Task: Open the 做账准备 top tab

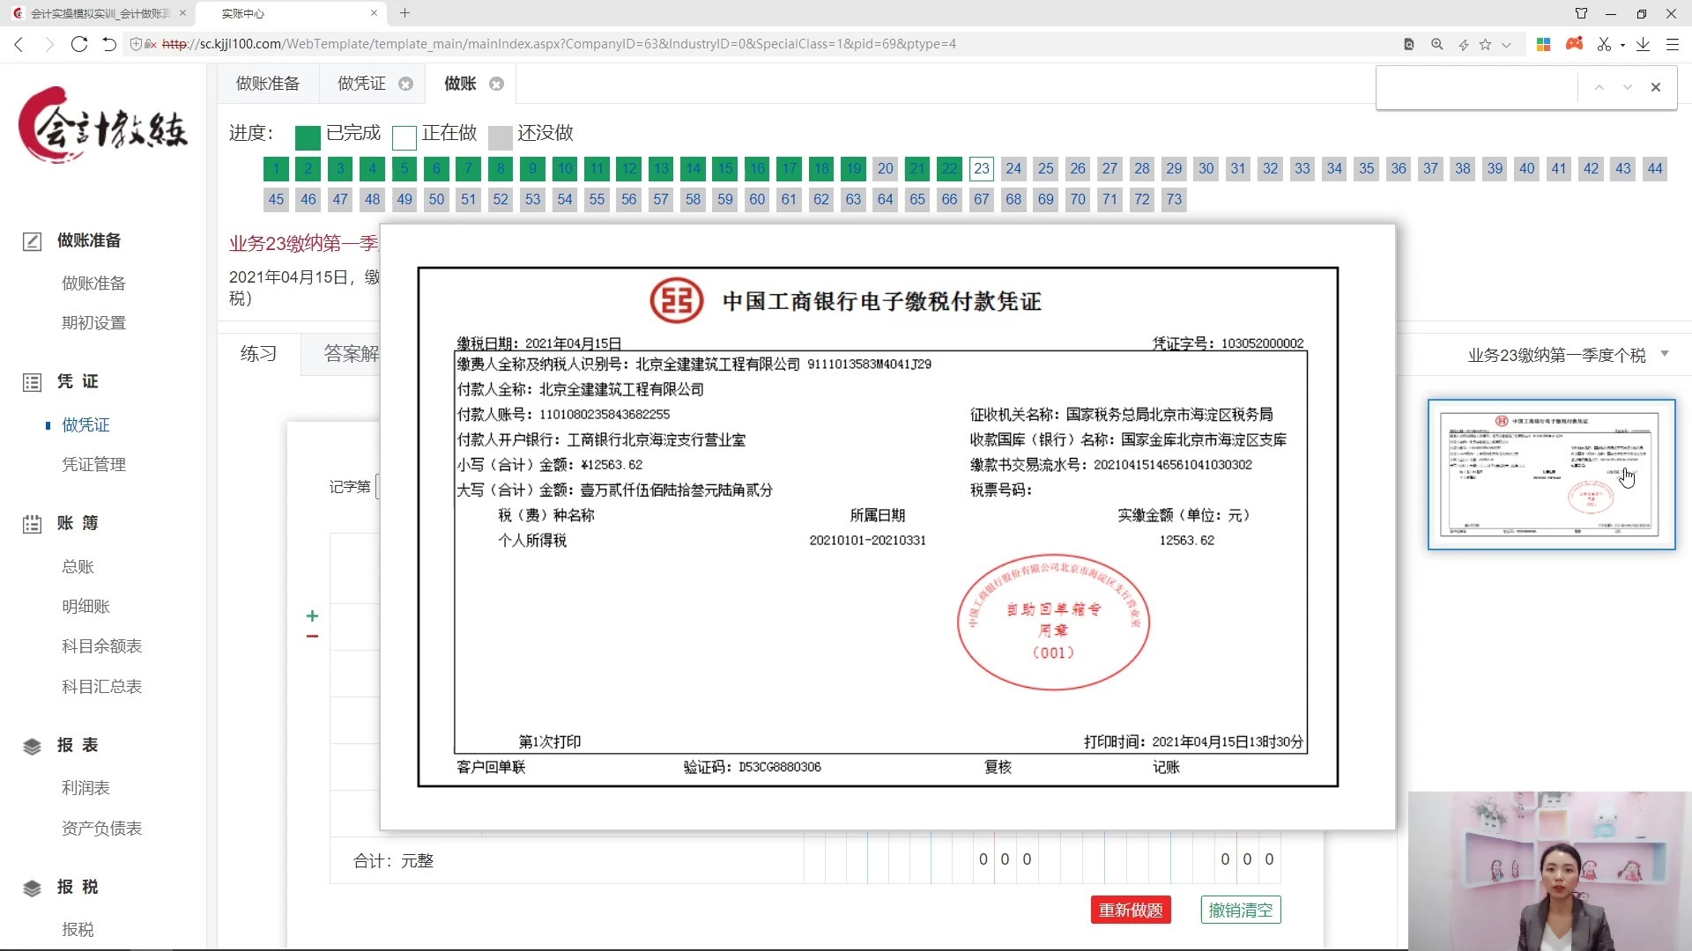Action: pyautogui.click(x=268, y=84)
